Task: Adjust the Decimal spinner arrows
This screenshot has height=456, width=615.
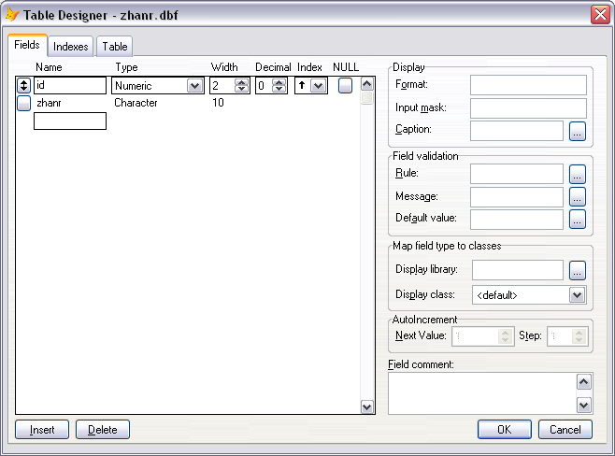Action: (x=279, y=85)
